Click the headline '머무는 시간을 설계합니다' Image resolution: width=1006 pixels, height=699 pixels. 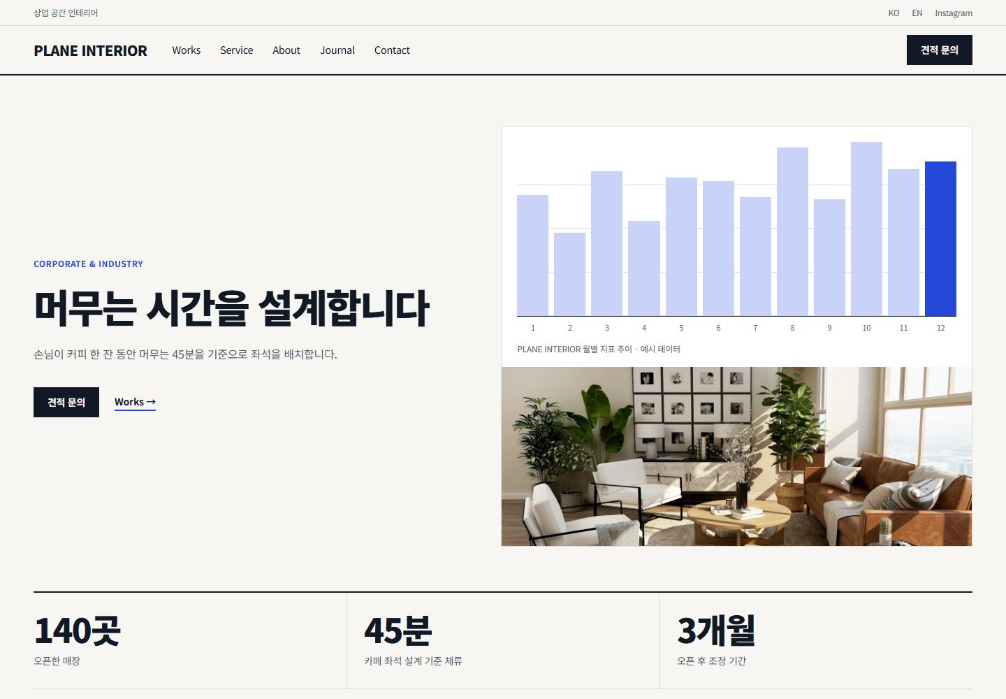[x=231, y=308]
